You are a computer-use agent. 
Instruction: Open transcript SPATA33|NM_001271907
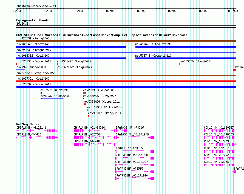(132, 162)
